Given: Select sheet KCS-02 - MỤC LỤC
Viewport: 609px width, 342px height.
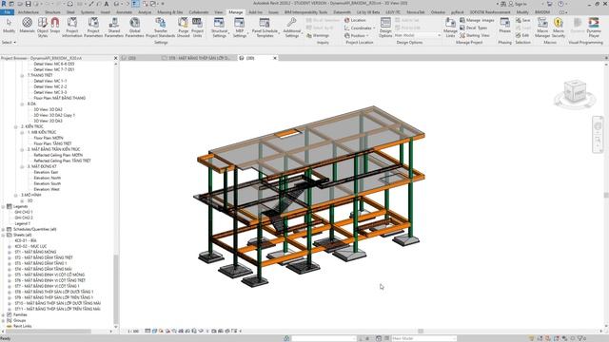Looking at the screenshot, I should (30, 246).
